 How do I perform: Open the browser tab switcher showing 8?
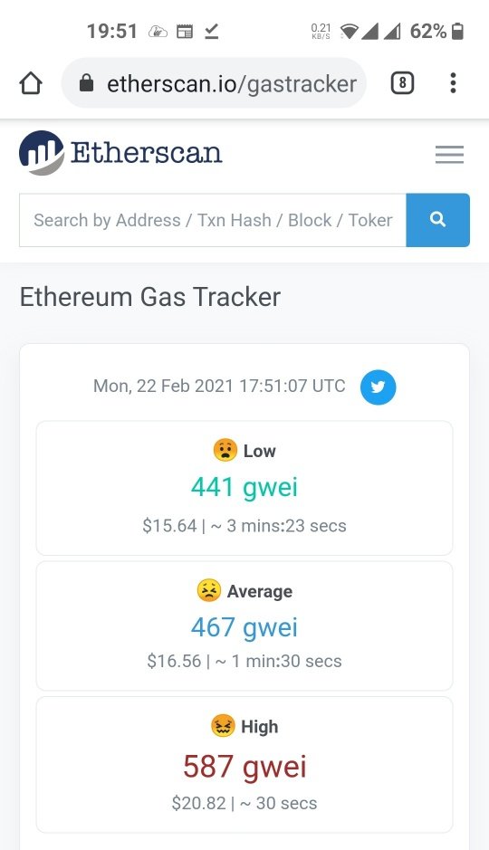[402, 83]
